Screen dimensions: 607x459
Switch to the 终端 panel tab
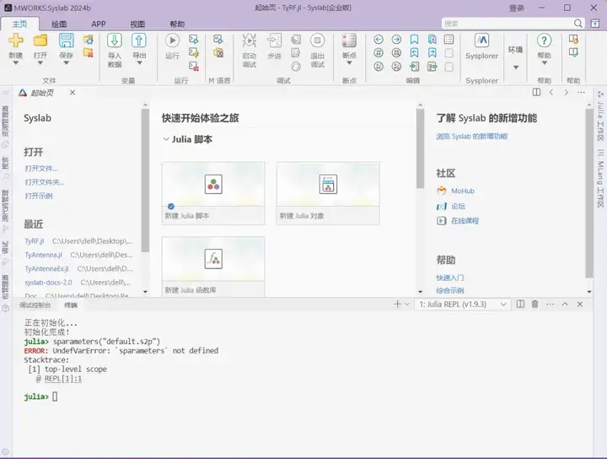pyautogui.click(x=71, y=305)
